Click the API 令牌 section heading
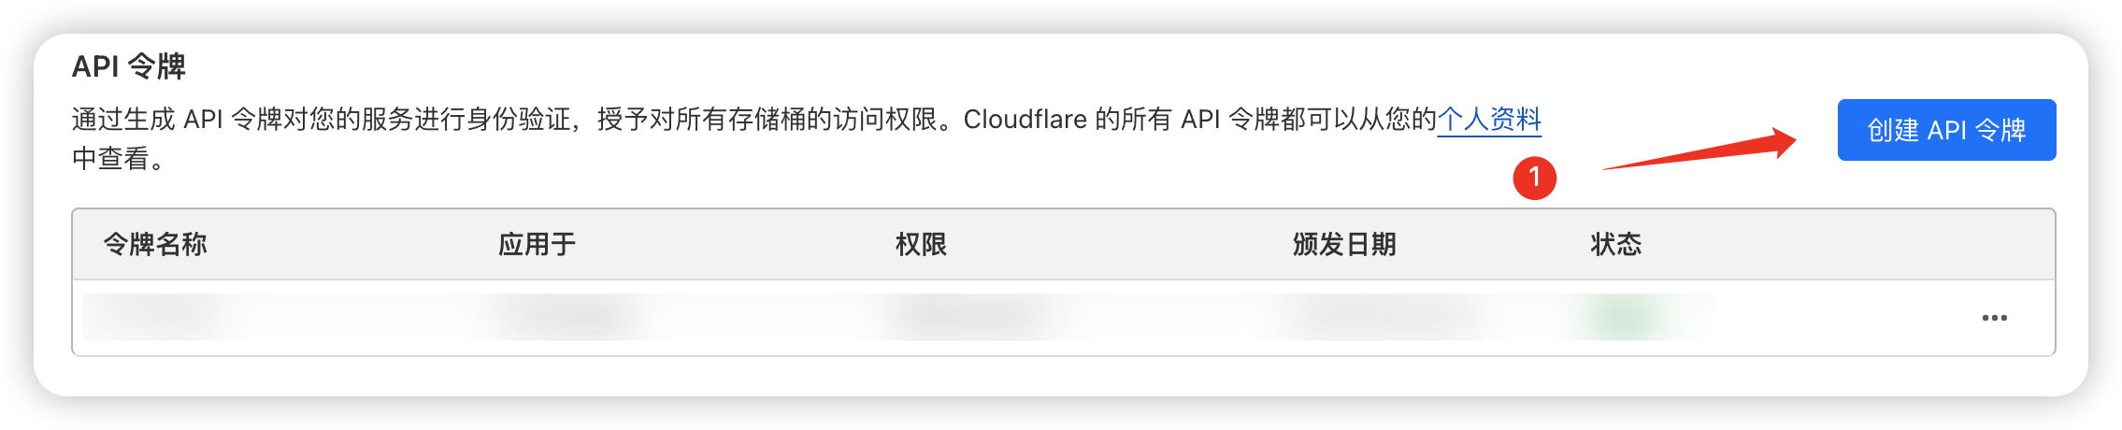The image size is (2122, 430). coord(129,67)
